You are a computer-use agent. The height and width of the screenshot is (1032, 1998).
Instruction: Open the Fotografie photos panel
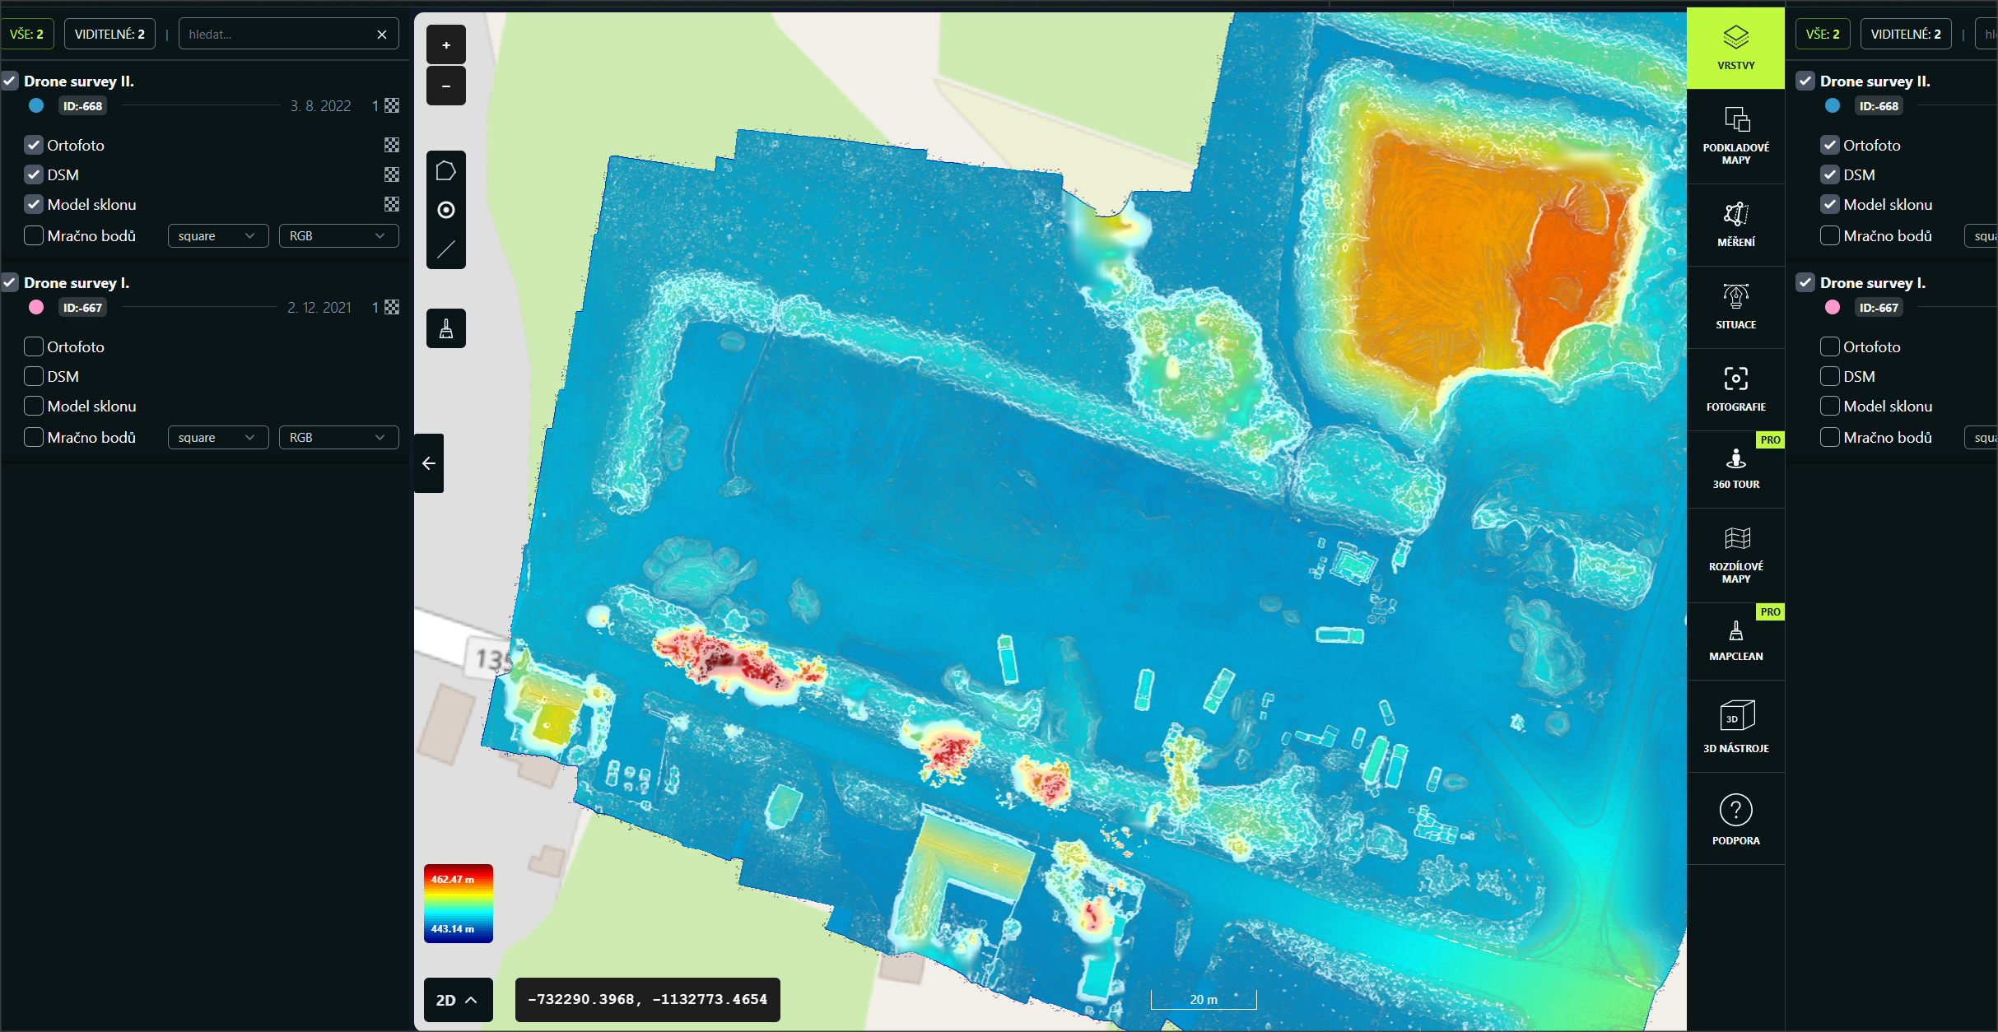coord(1735,389)
